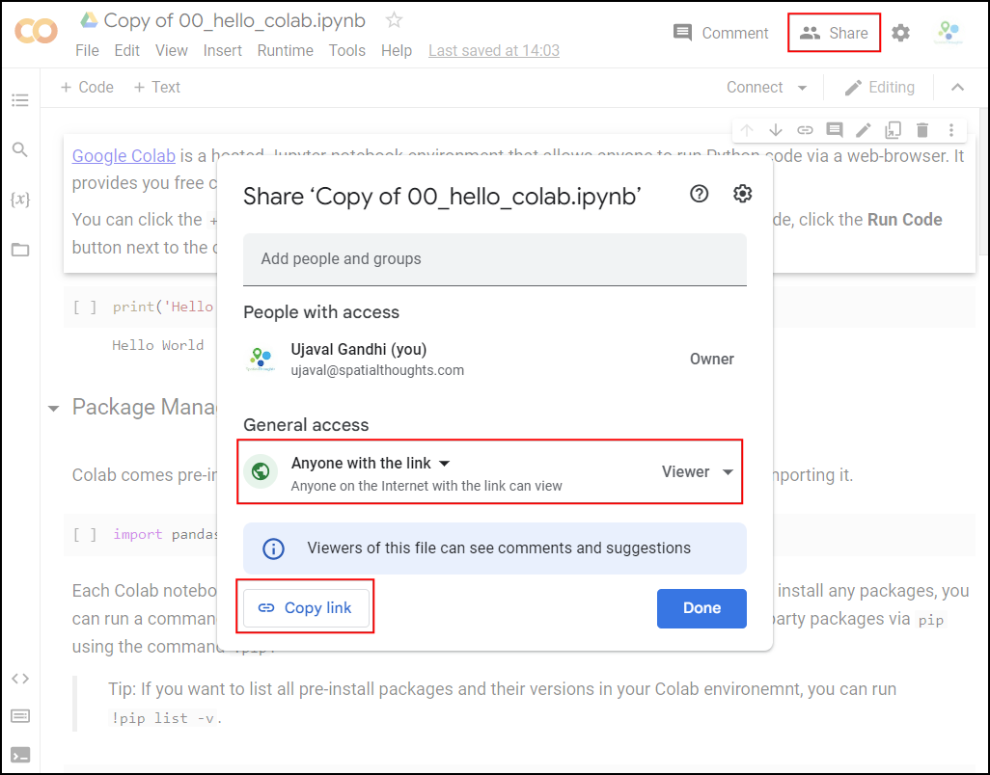Open the terminal icon at bottom left
Image resolution: width=990 pixels, height=775 pixels.
(19, 755)
